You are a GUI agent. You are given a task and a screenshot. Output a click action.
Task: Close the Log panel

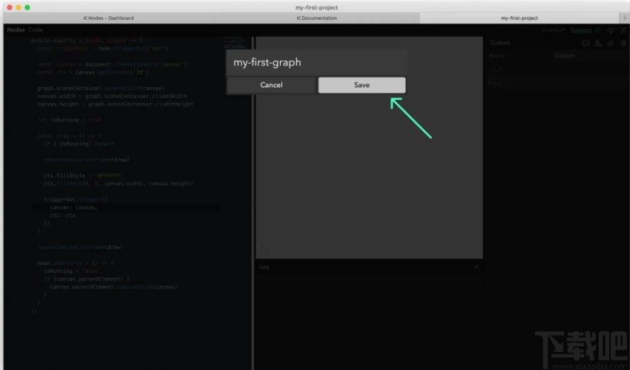click(x=476, y=267)
